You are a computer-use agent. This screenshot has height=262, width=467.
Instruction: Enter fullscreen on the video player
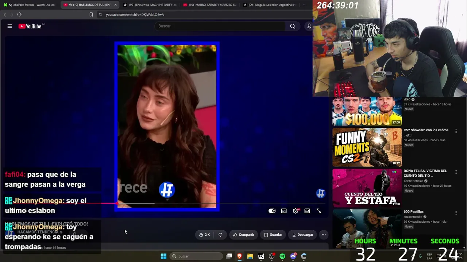point(319,211)
